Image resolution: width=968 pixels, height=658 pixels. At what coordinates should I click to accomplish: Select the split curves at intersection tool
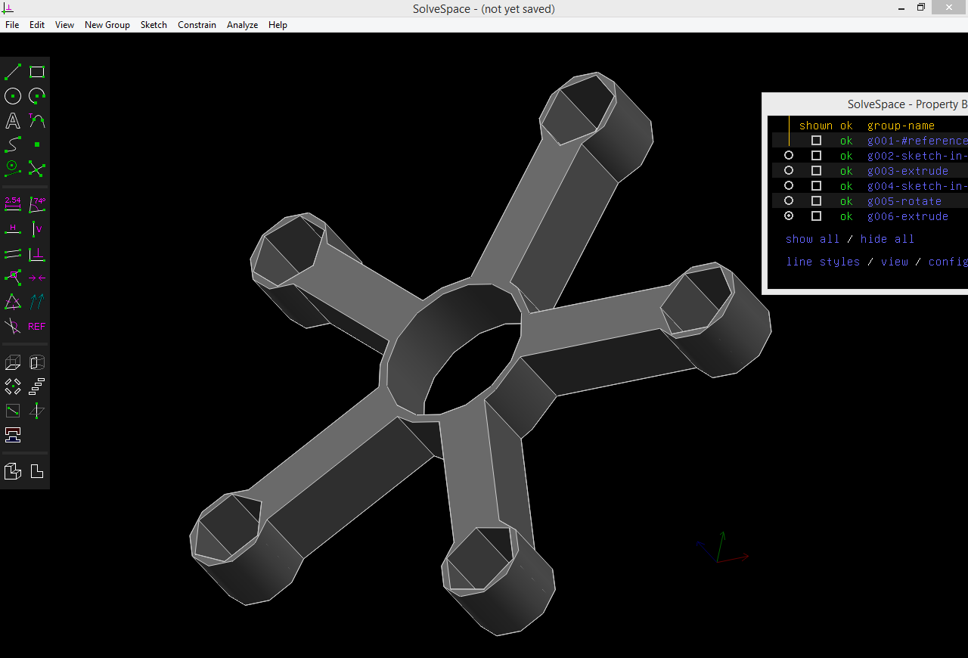click(x=37, y=168)
